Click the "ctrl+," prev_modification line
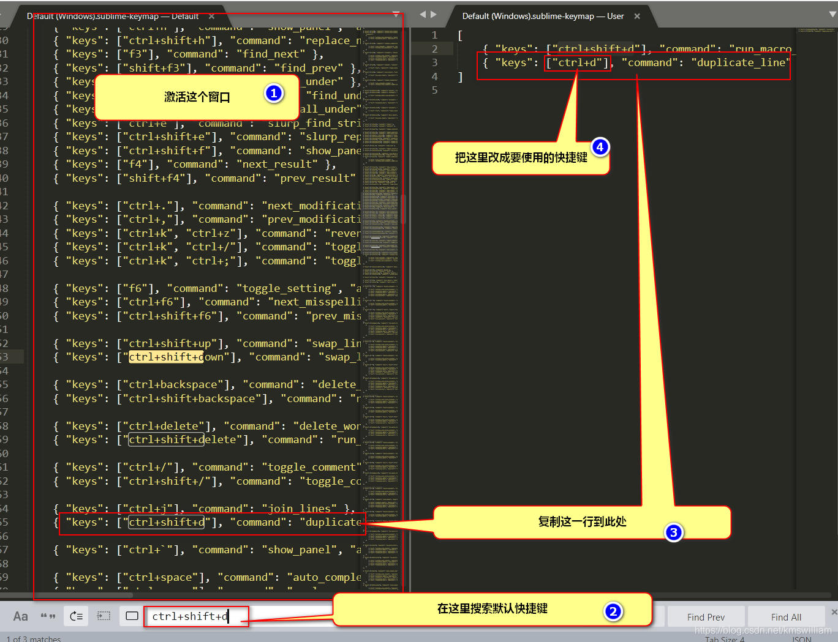The image size is (838, 642). tap(207, 219)
